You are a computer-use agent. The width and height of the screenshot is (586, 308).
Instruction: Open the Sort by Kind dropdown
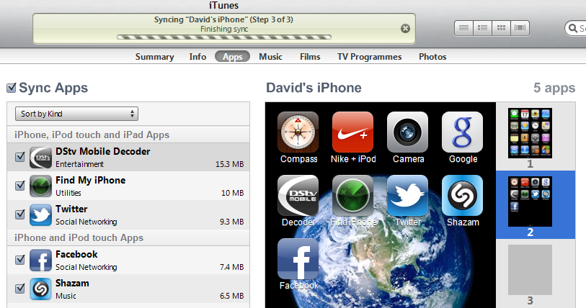[76, 114]
